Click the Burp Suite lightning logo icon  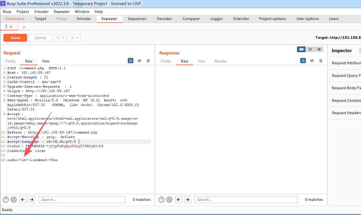3,3
